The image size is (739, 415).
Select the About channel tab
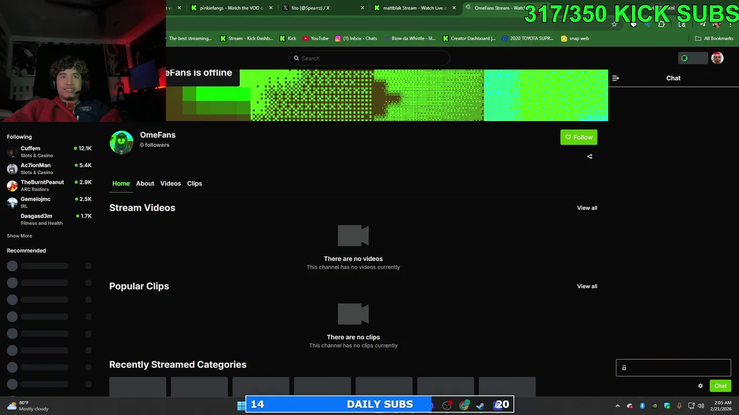point(145,183)
